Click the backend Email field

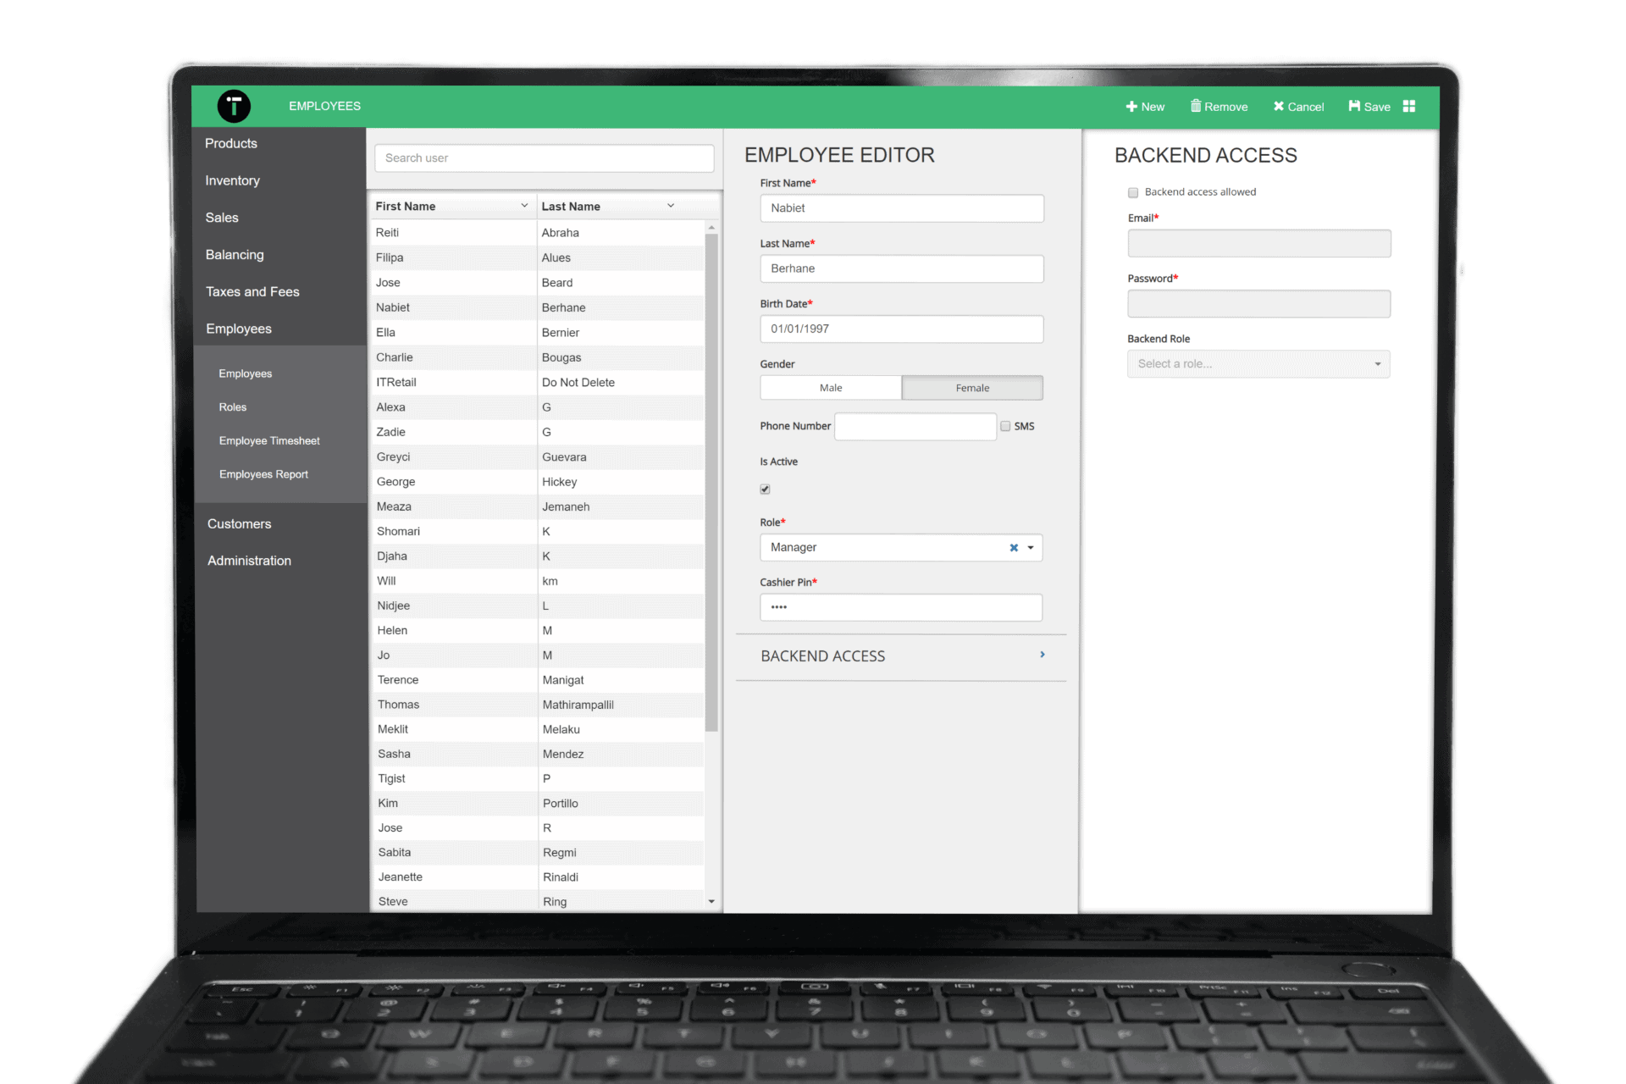1259,243
